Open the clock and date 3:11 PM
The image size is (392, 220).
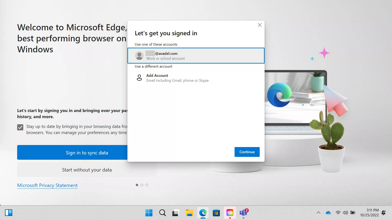tap(369, 213)
